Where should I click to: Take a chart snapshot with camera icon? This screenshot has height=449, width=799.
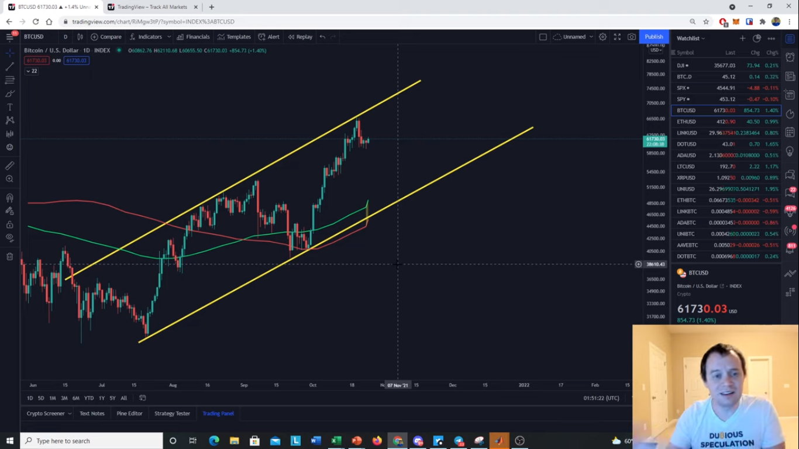[632, 37]
